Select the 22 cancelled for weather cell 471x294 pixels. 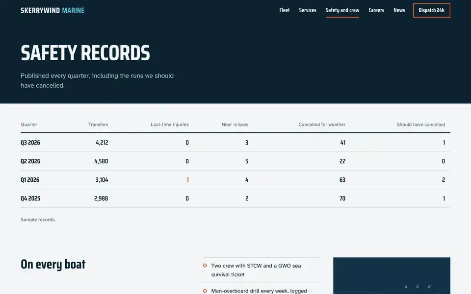[x=342, y=161]
